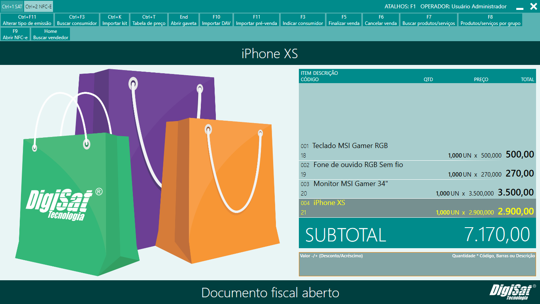Click the TOTAL column header

tap(527, 80)
